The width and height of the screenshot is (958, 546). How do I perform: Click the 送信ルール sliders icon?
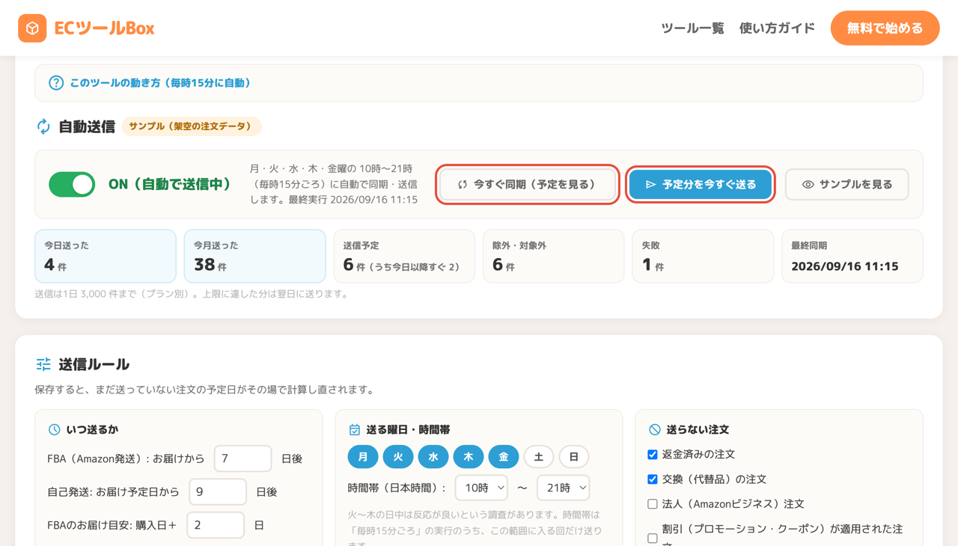pos(43,364)
